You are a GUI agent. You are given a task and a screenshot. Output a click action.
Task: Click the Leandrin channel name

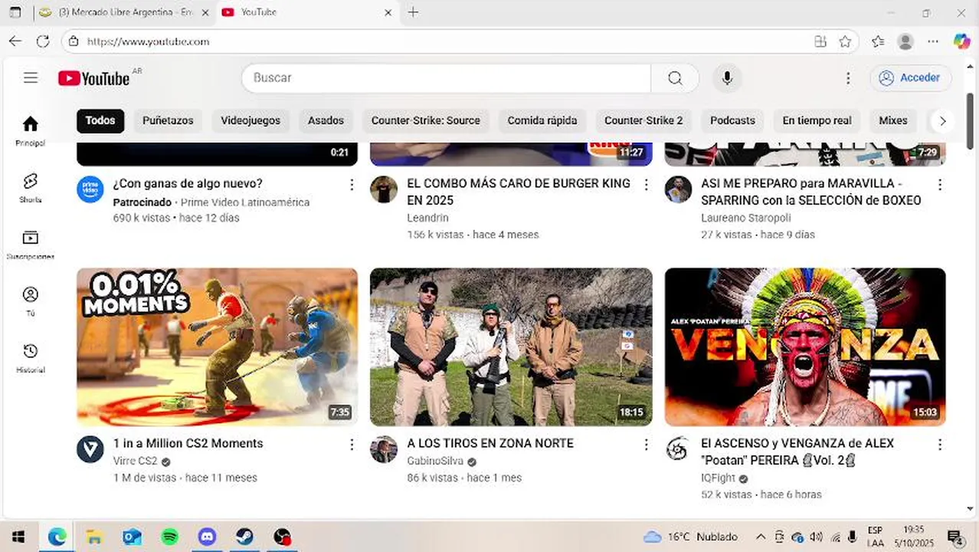(427, 218)
